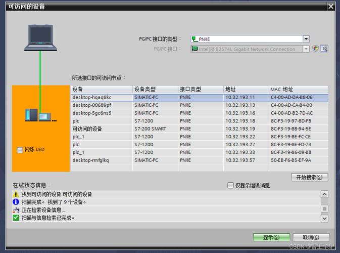340x253 pixels.
Task: Click the network card icon beside Intel adapter
Action: [x=195, y=49]
